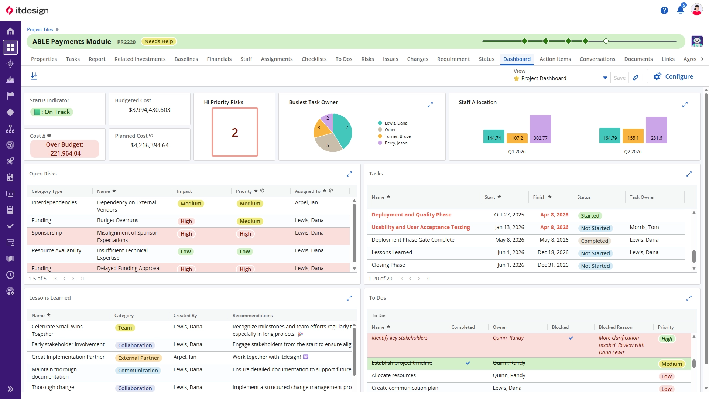
Task: Click the export download icon
Action: tap(34, 76)
